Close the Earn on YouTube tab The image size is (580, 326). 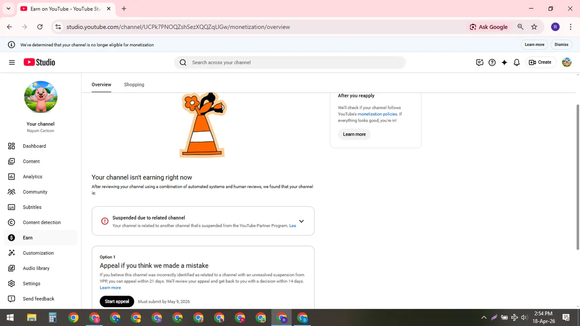(x=108, y=9)
